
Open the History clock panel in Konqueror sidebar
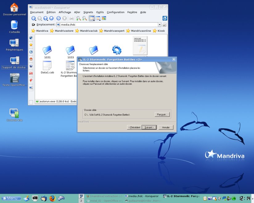click(x=31, y=52)
